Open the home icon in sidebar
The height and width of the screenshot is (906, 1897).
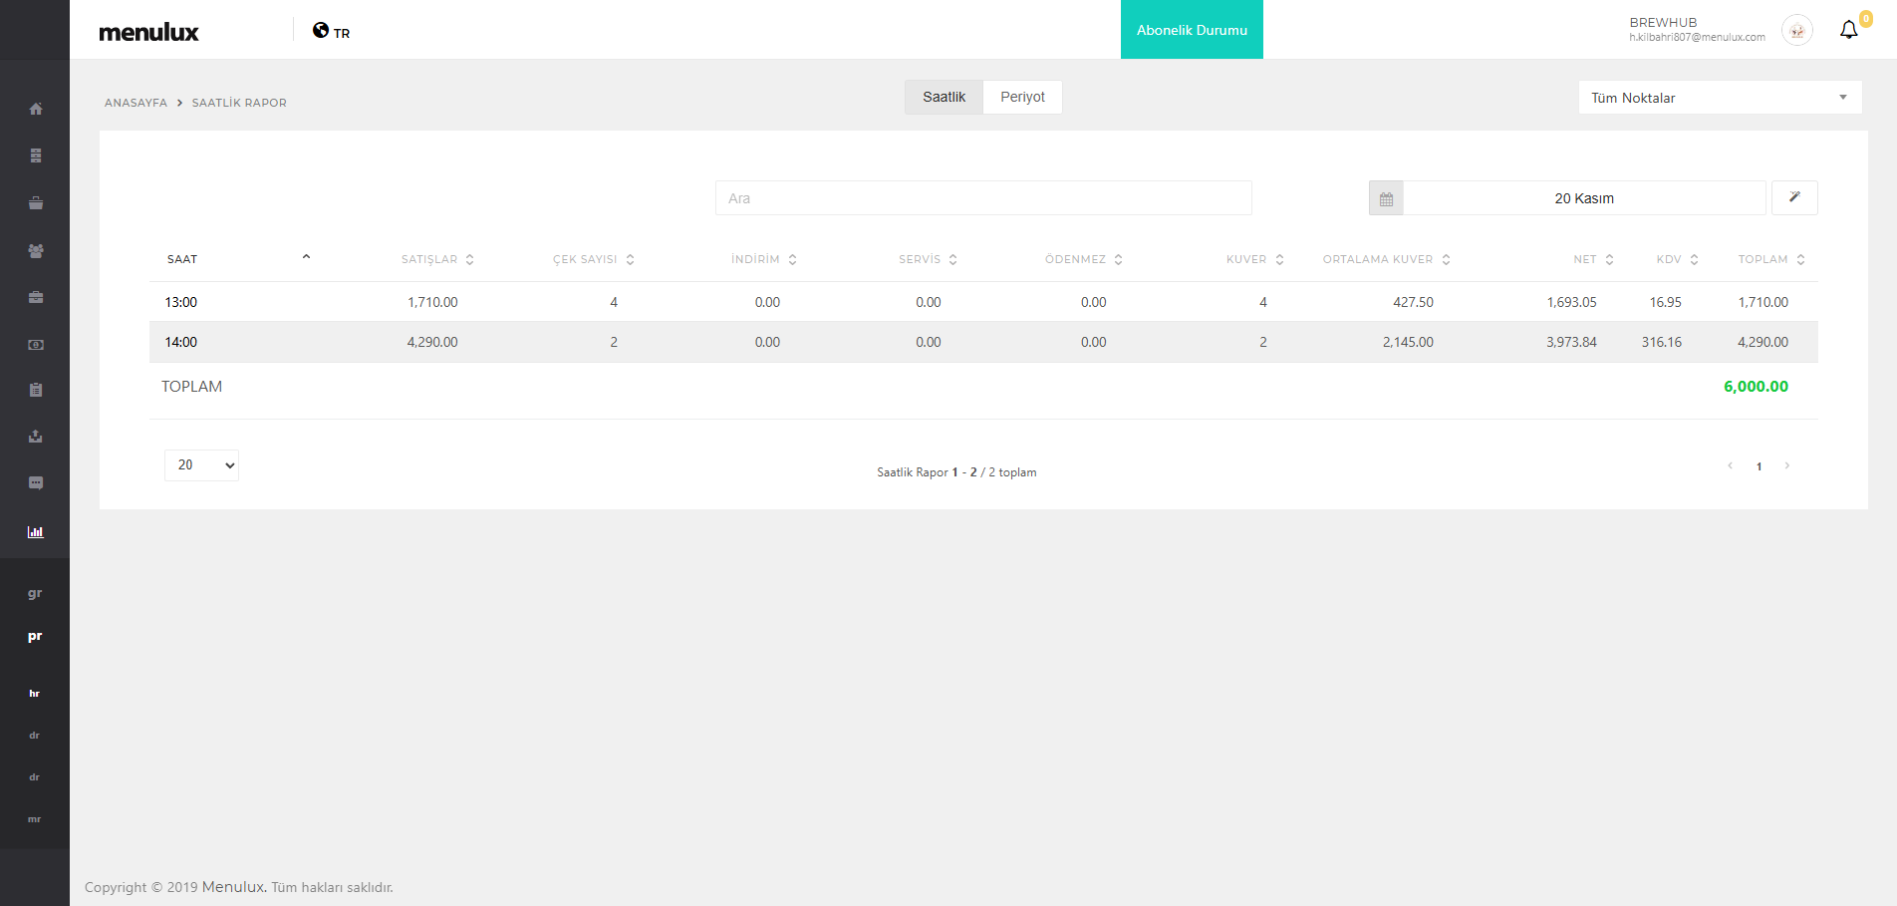[36, 109]
